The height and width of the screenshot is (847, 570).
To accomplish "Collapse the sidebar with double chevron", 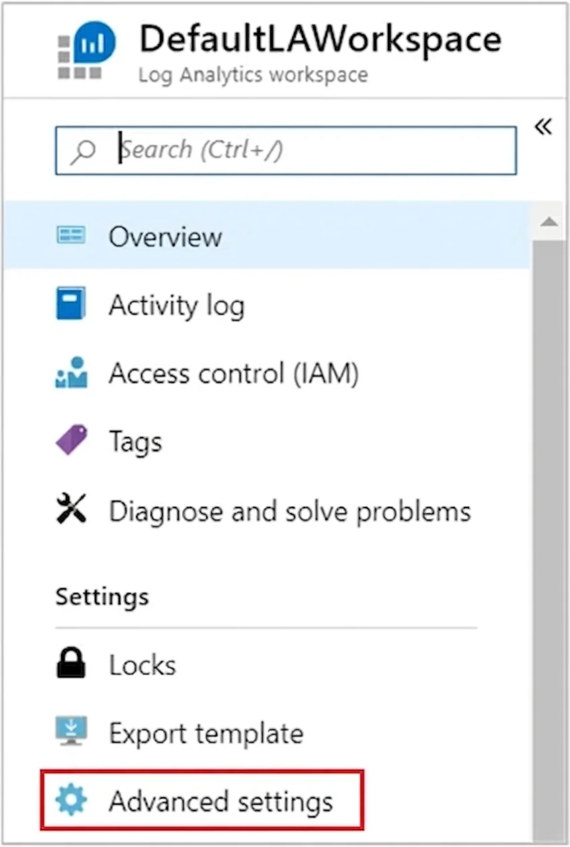I will pos(543,126).
